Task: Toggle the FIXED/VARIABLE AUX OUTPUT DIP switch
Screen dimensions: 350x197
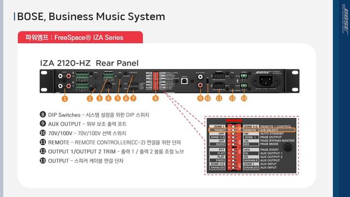Action: [234, 160]
